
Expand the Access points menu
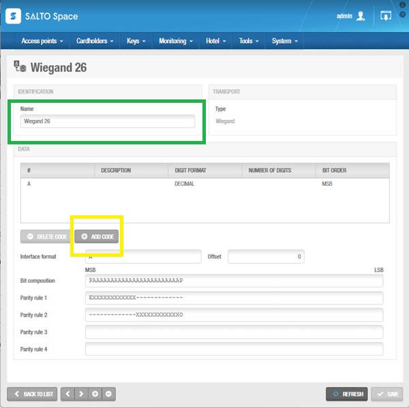tap(42, 41)
